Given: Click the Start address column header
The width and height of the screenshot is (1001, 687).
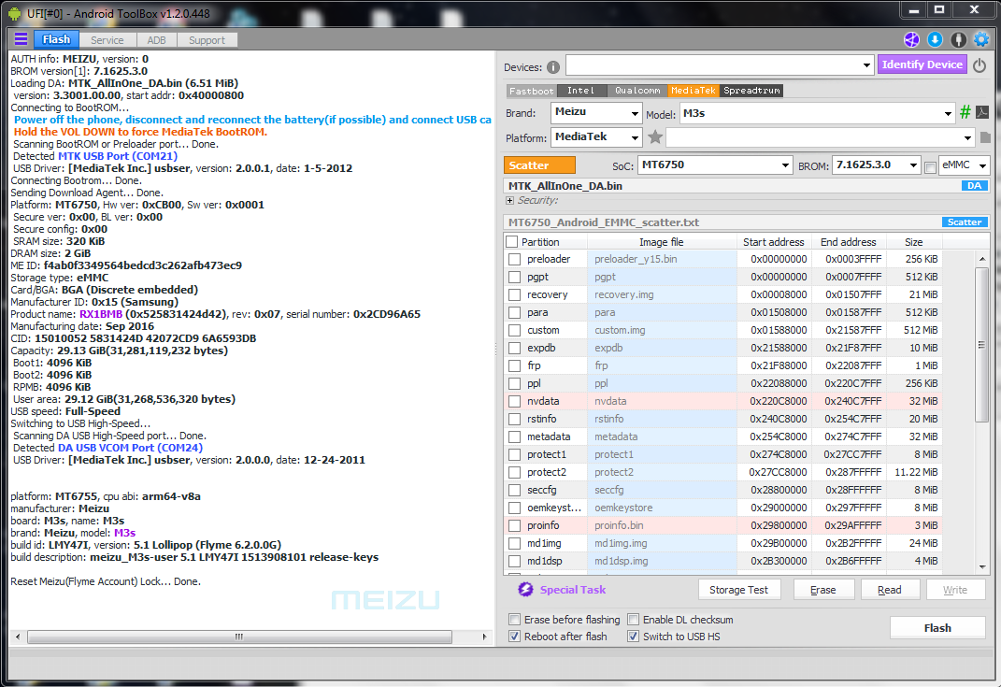Looking at the screenshot, I should (773, 242).
